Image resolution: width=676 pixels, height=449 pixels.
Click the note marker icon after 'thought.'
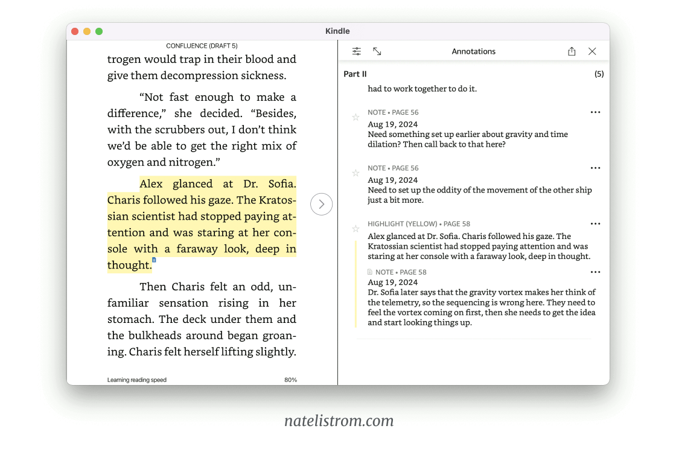click(x=154, y=260)
